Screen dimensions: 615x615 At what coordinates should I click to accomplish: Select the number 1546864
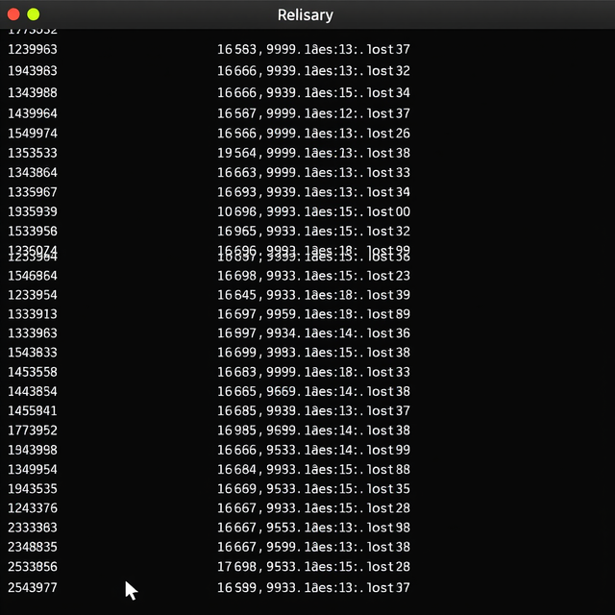33,276
